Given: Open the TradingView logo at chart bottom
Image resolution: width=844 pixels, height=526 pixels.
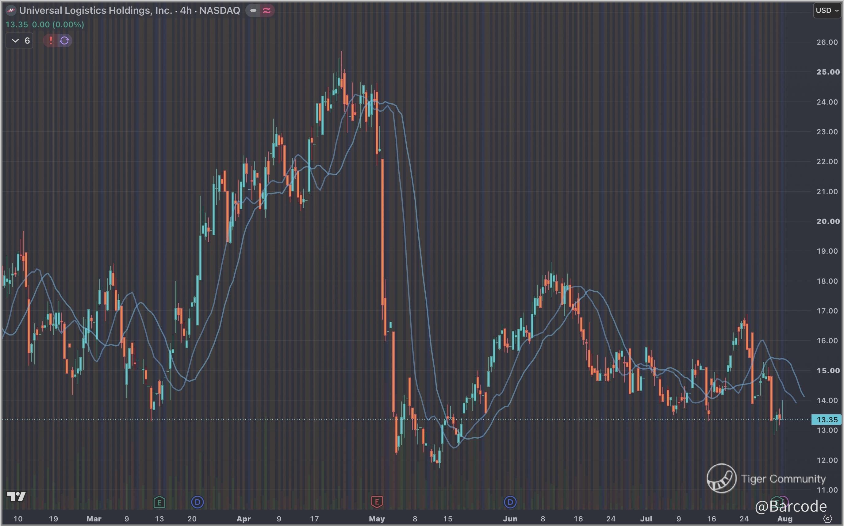Looking at the screenshot, I should pos(16,497).
